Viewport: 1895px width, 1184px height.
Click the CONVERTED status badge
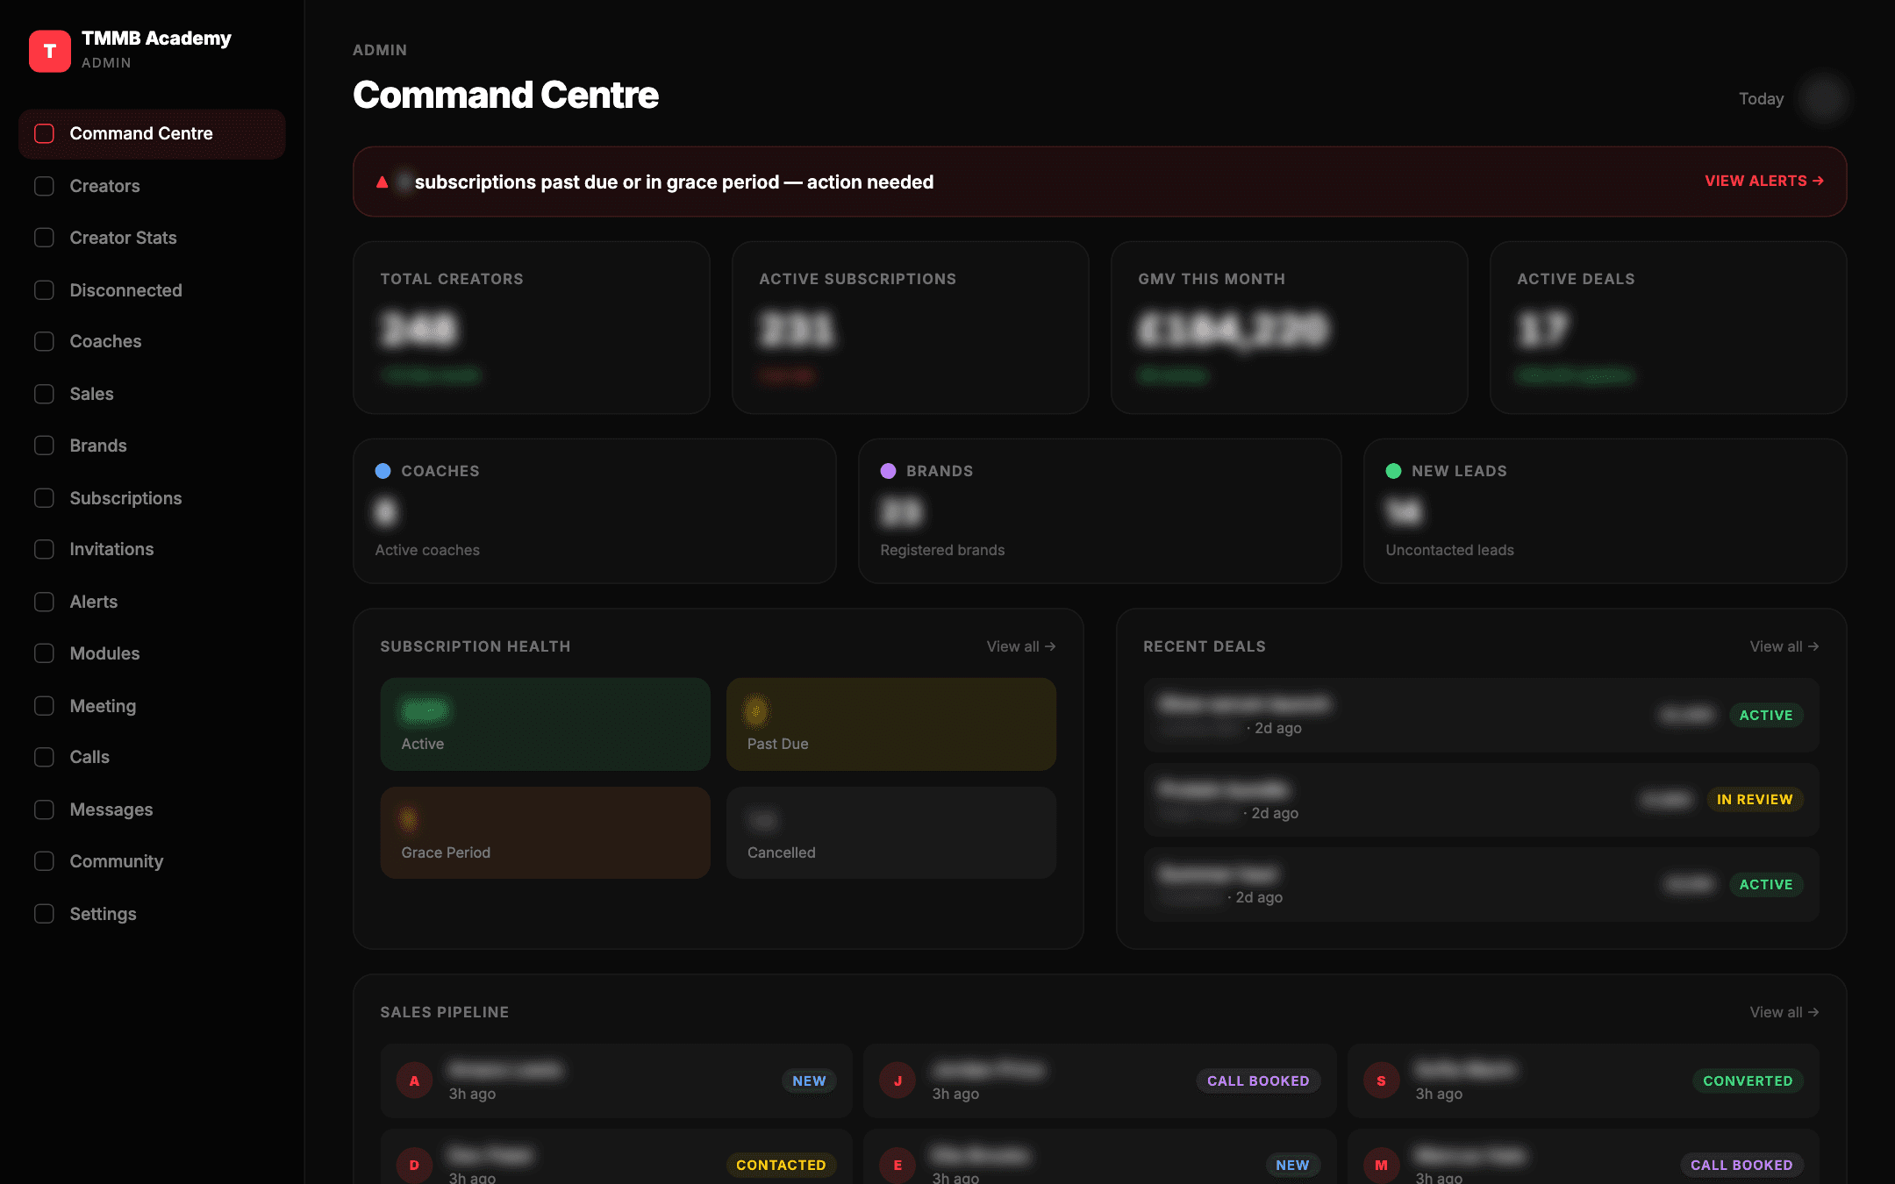tap(1748, 1081)
